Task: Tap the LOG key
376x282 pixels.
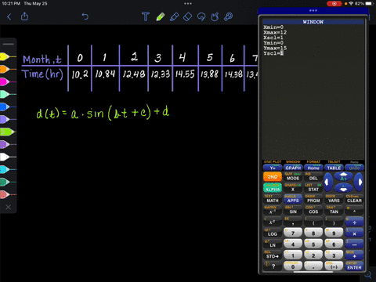Action: (273, 234)
